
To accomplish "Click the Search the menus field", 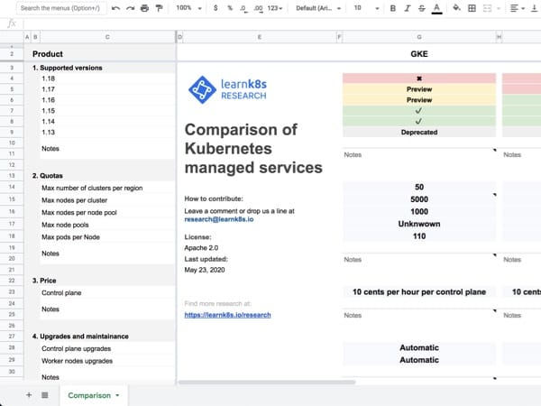I will pos(60,8).
